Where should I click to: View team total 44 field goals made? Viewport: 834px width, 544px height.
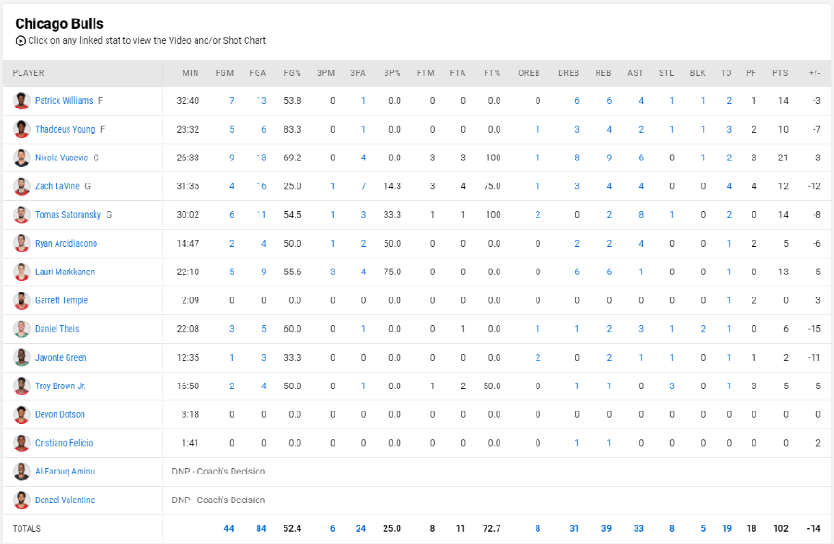tap(229, 528)
